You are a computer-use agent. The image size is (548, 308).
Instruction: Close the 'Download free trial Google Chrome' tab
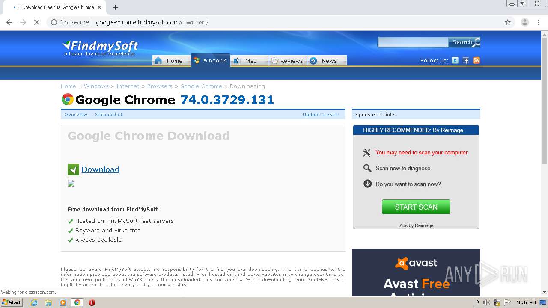click(x=99, y=7)
